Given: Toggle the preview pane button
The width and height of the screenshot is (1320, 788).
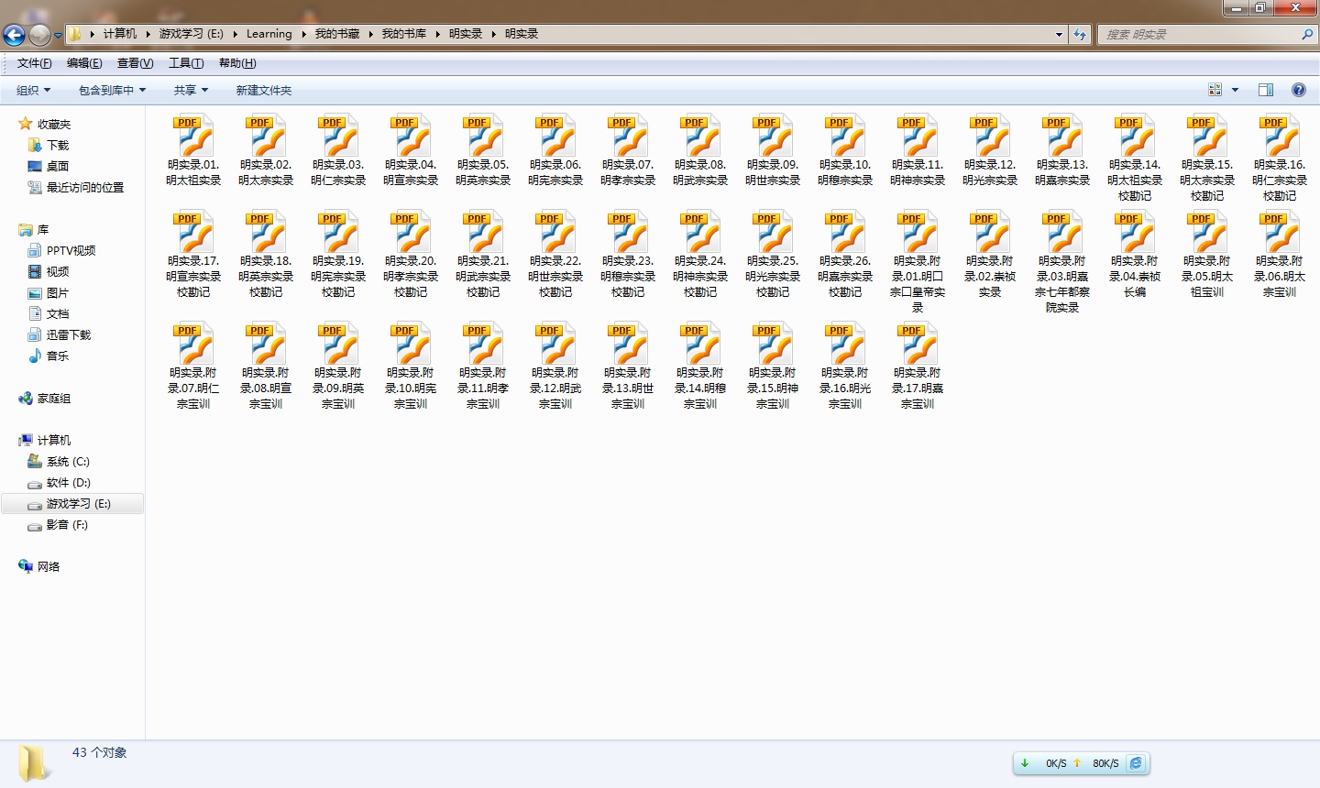Looking at the screenshot, I should click(1266, 90).
